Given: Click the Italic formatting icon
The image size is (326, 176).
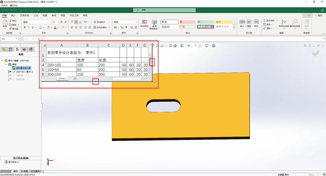Looking at the screenshot, I should click(29, 28).
